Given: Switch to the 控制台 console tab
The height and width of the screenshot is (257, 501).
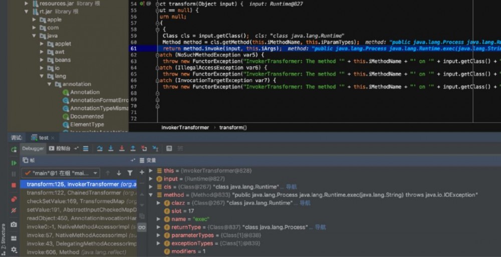Looking at the screenshot, I should point(60,149).
